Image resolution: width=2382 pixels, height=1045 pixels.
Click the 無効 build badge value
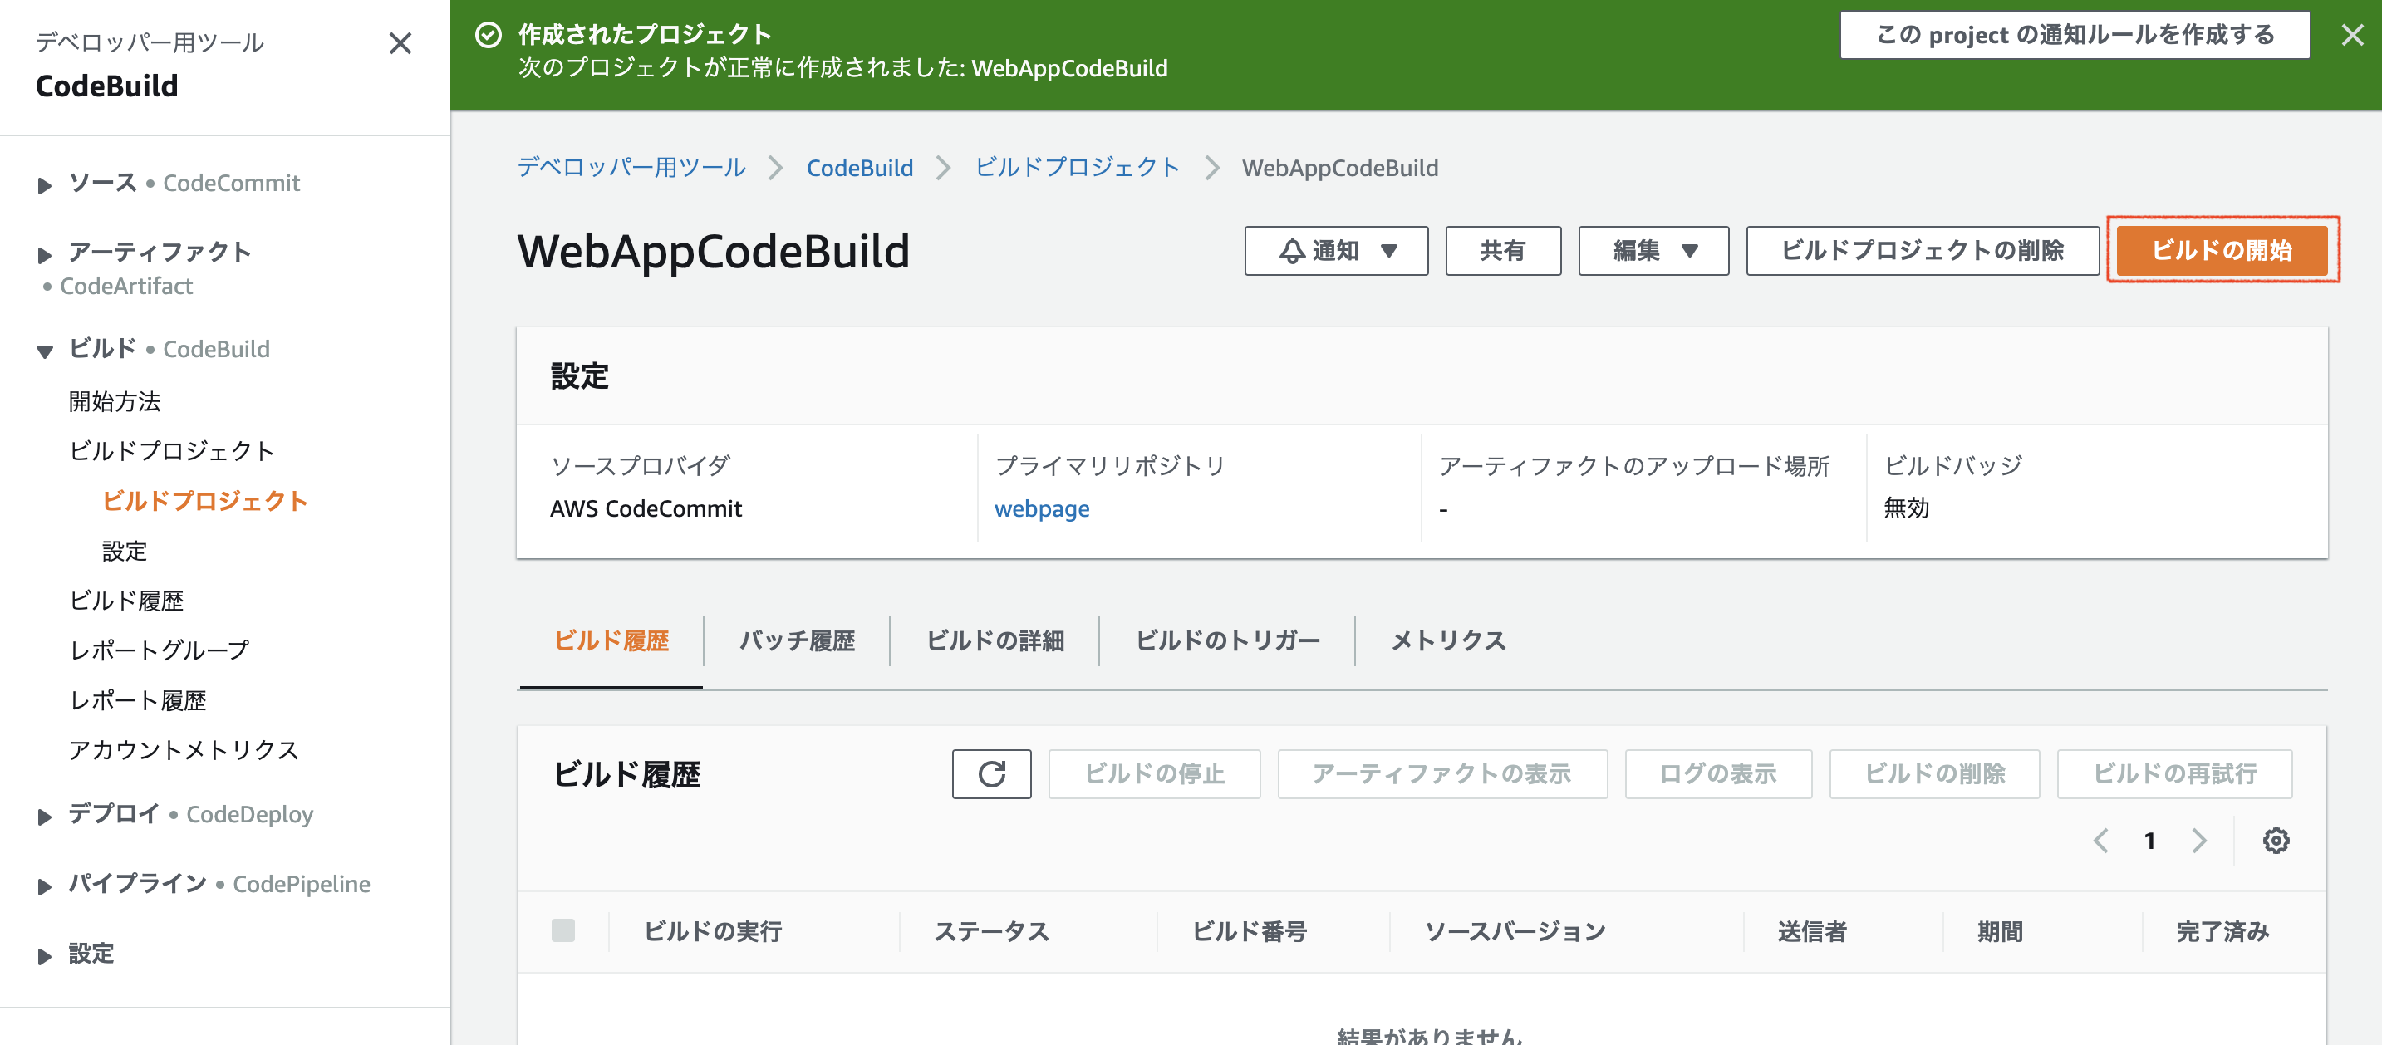(x=1907, y=508)
